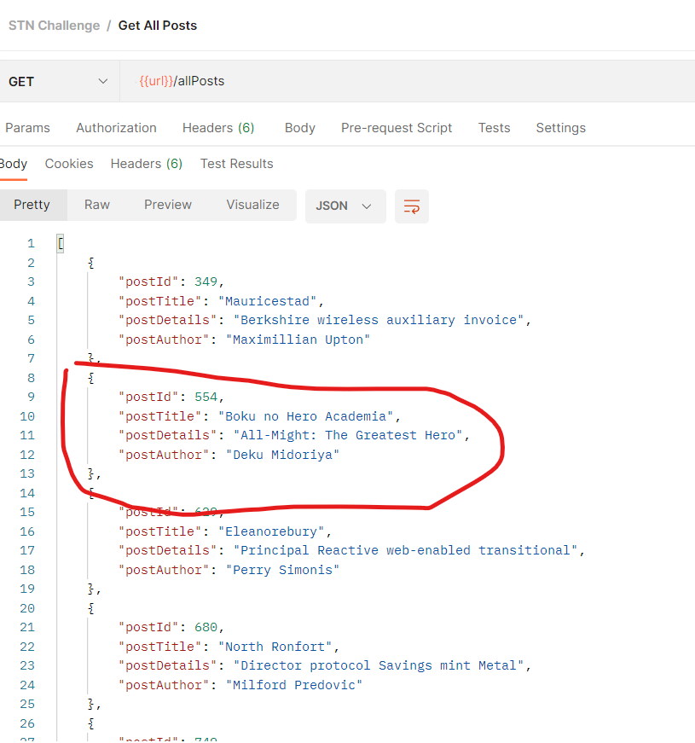Select the Pretty view button
Viewport: 695px width, 743px height.
point(32,205)
